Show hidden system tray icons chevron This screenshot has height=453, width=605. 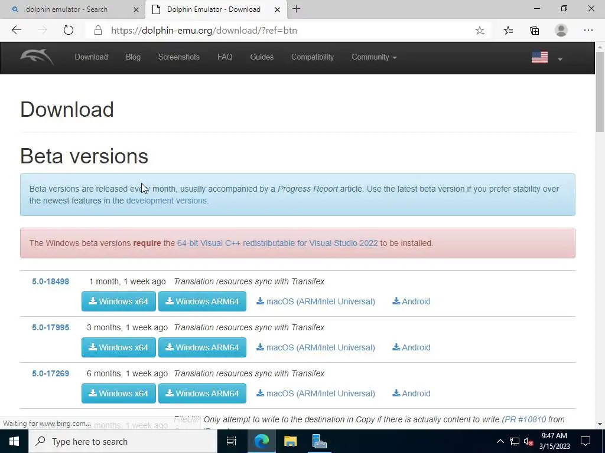tap(500, 441)
